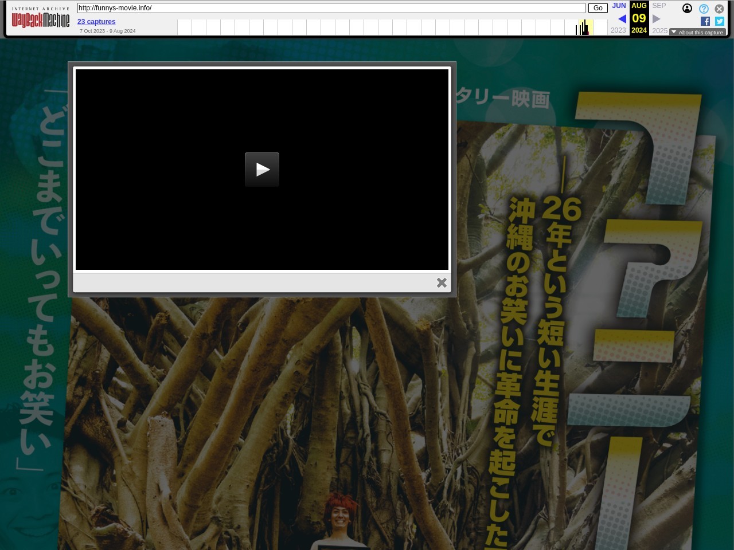734x550 pixels.
Task: Click the capture bars in the timeline
Action: coord(584,29)
